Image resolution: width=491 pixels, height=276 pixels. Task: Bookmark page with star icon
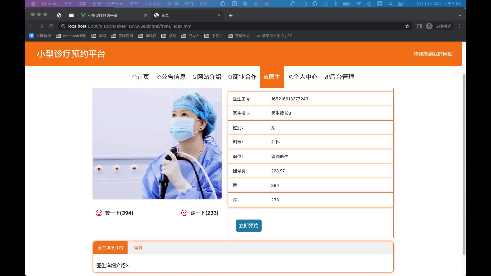click(407, 26)
